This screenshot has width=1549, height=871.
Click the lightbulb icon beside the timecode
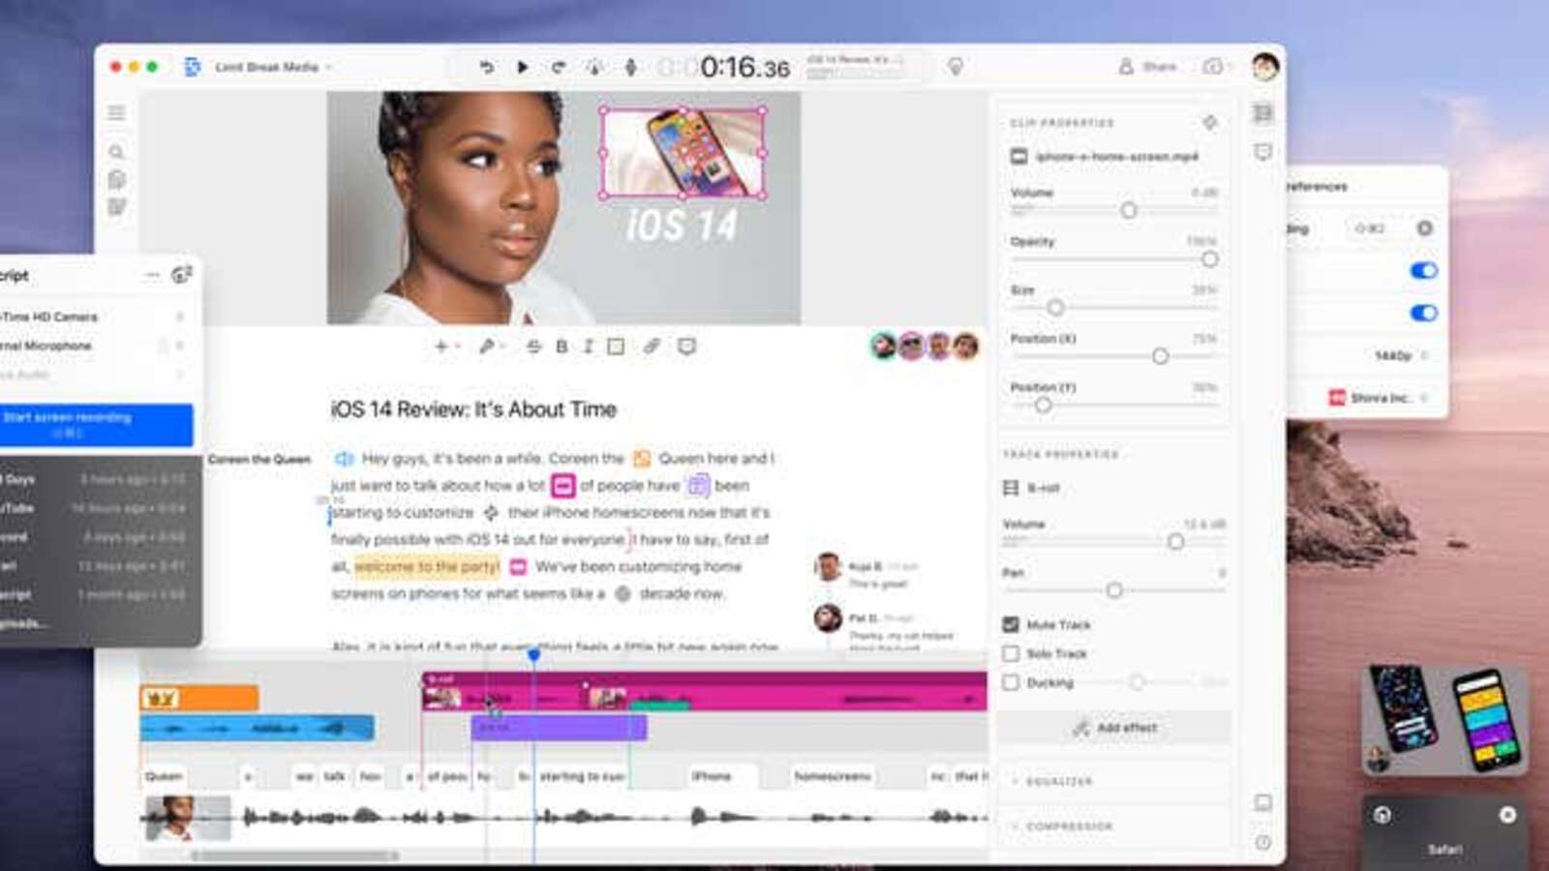(955, 67)
